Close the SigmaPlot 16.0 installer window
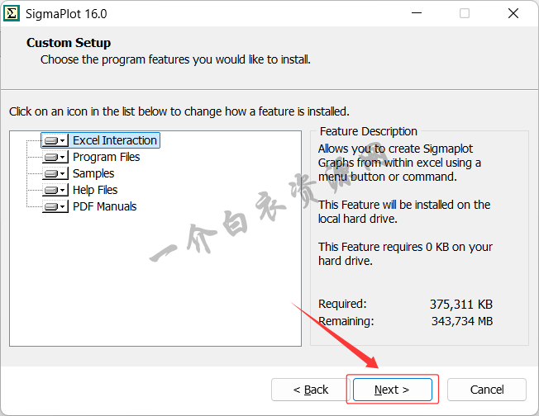Viewport: 539px width, 416px height. (513, 13)
